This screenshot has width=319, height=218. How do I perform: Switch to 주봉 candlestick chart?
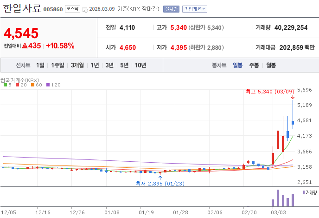254,65
